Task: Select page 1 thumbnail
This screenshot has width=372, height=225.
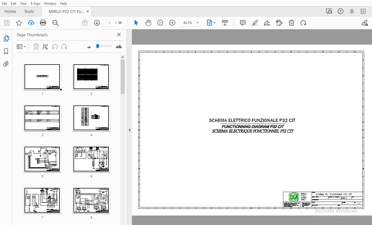Action: (x=42, y=77)
